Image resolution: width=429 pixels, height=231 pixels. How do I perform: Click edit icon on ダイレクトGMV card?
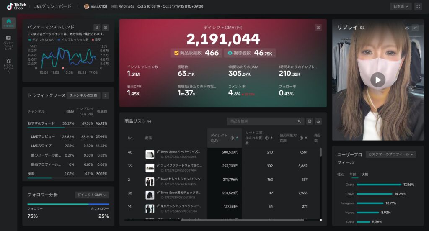tap(318, 28)
